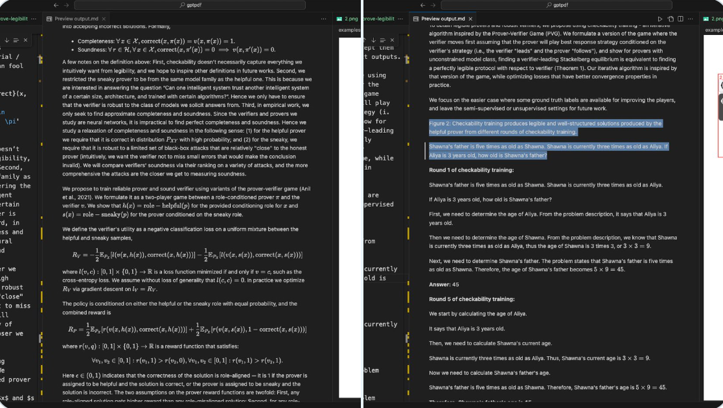Split the editor in right window
This screenshot has width=723, height=408.
[681, 19]
